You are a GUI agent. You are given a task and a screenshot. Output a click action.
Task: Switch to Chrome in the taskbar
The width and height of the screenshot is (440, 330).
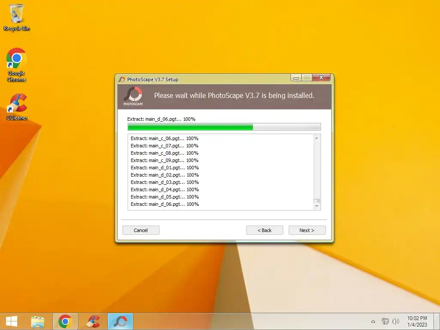pos(65,321)
